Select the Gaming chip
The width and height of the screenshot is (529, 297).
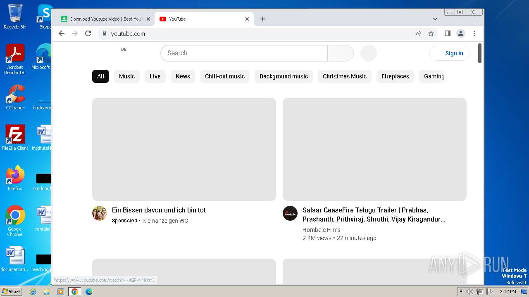click(x=434, y=76)
